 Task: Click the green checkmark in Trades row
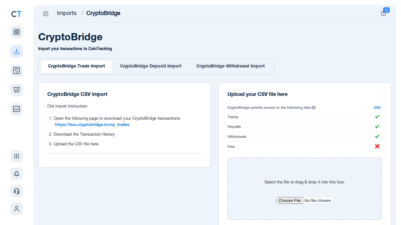[x=377, y=117]
